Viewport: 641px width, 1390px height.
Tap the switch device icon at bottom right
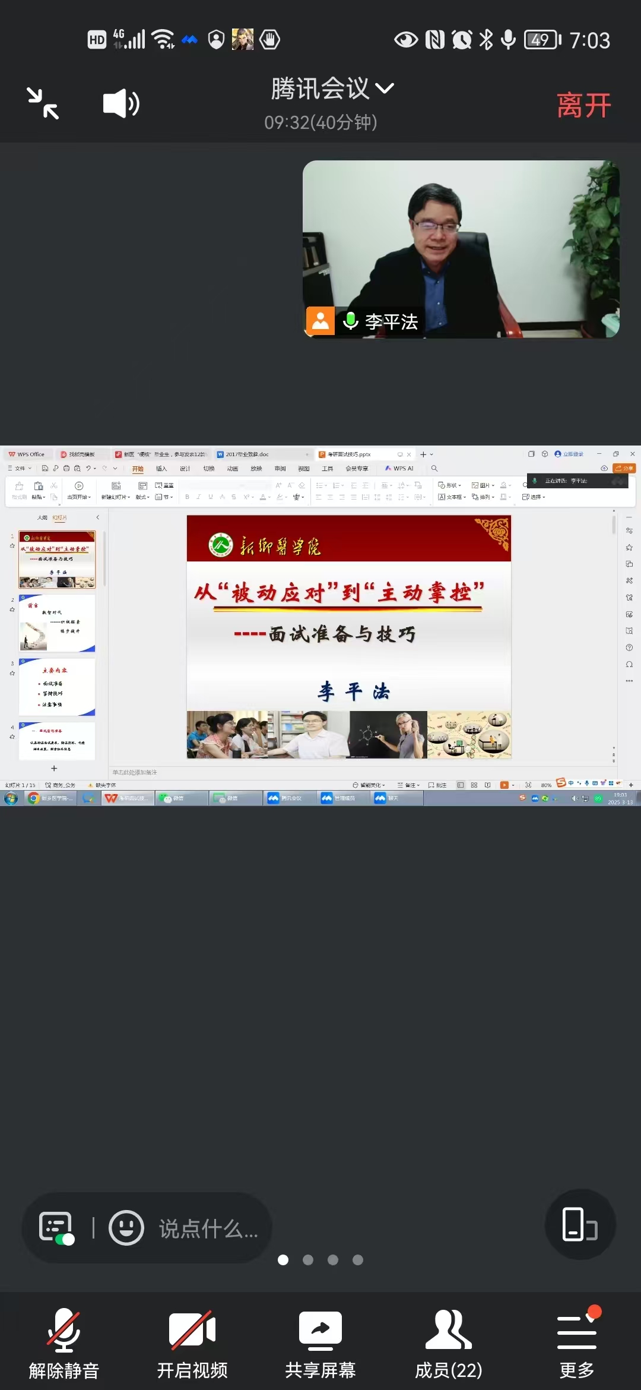[580, 1224]
